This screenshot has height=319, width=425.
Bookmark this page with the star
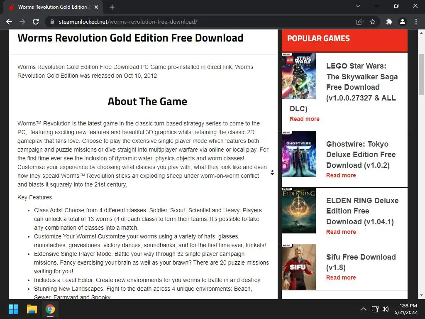tap(373, 22)
